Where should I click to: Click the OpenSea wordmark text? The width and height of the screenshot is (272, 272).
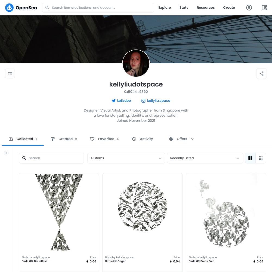coord(26,8)
